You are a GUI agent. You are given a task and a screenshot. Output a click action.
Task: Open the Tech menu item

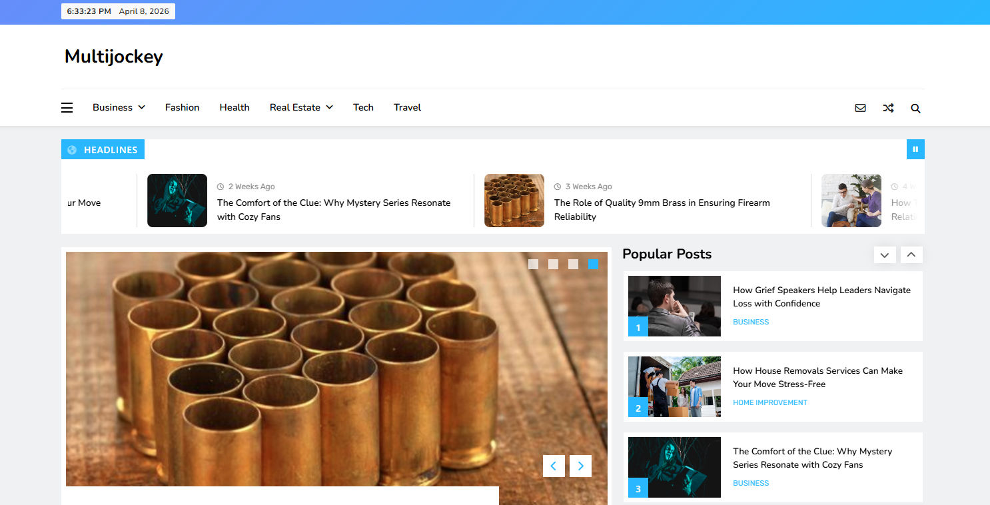click(x=363, y=107)
